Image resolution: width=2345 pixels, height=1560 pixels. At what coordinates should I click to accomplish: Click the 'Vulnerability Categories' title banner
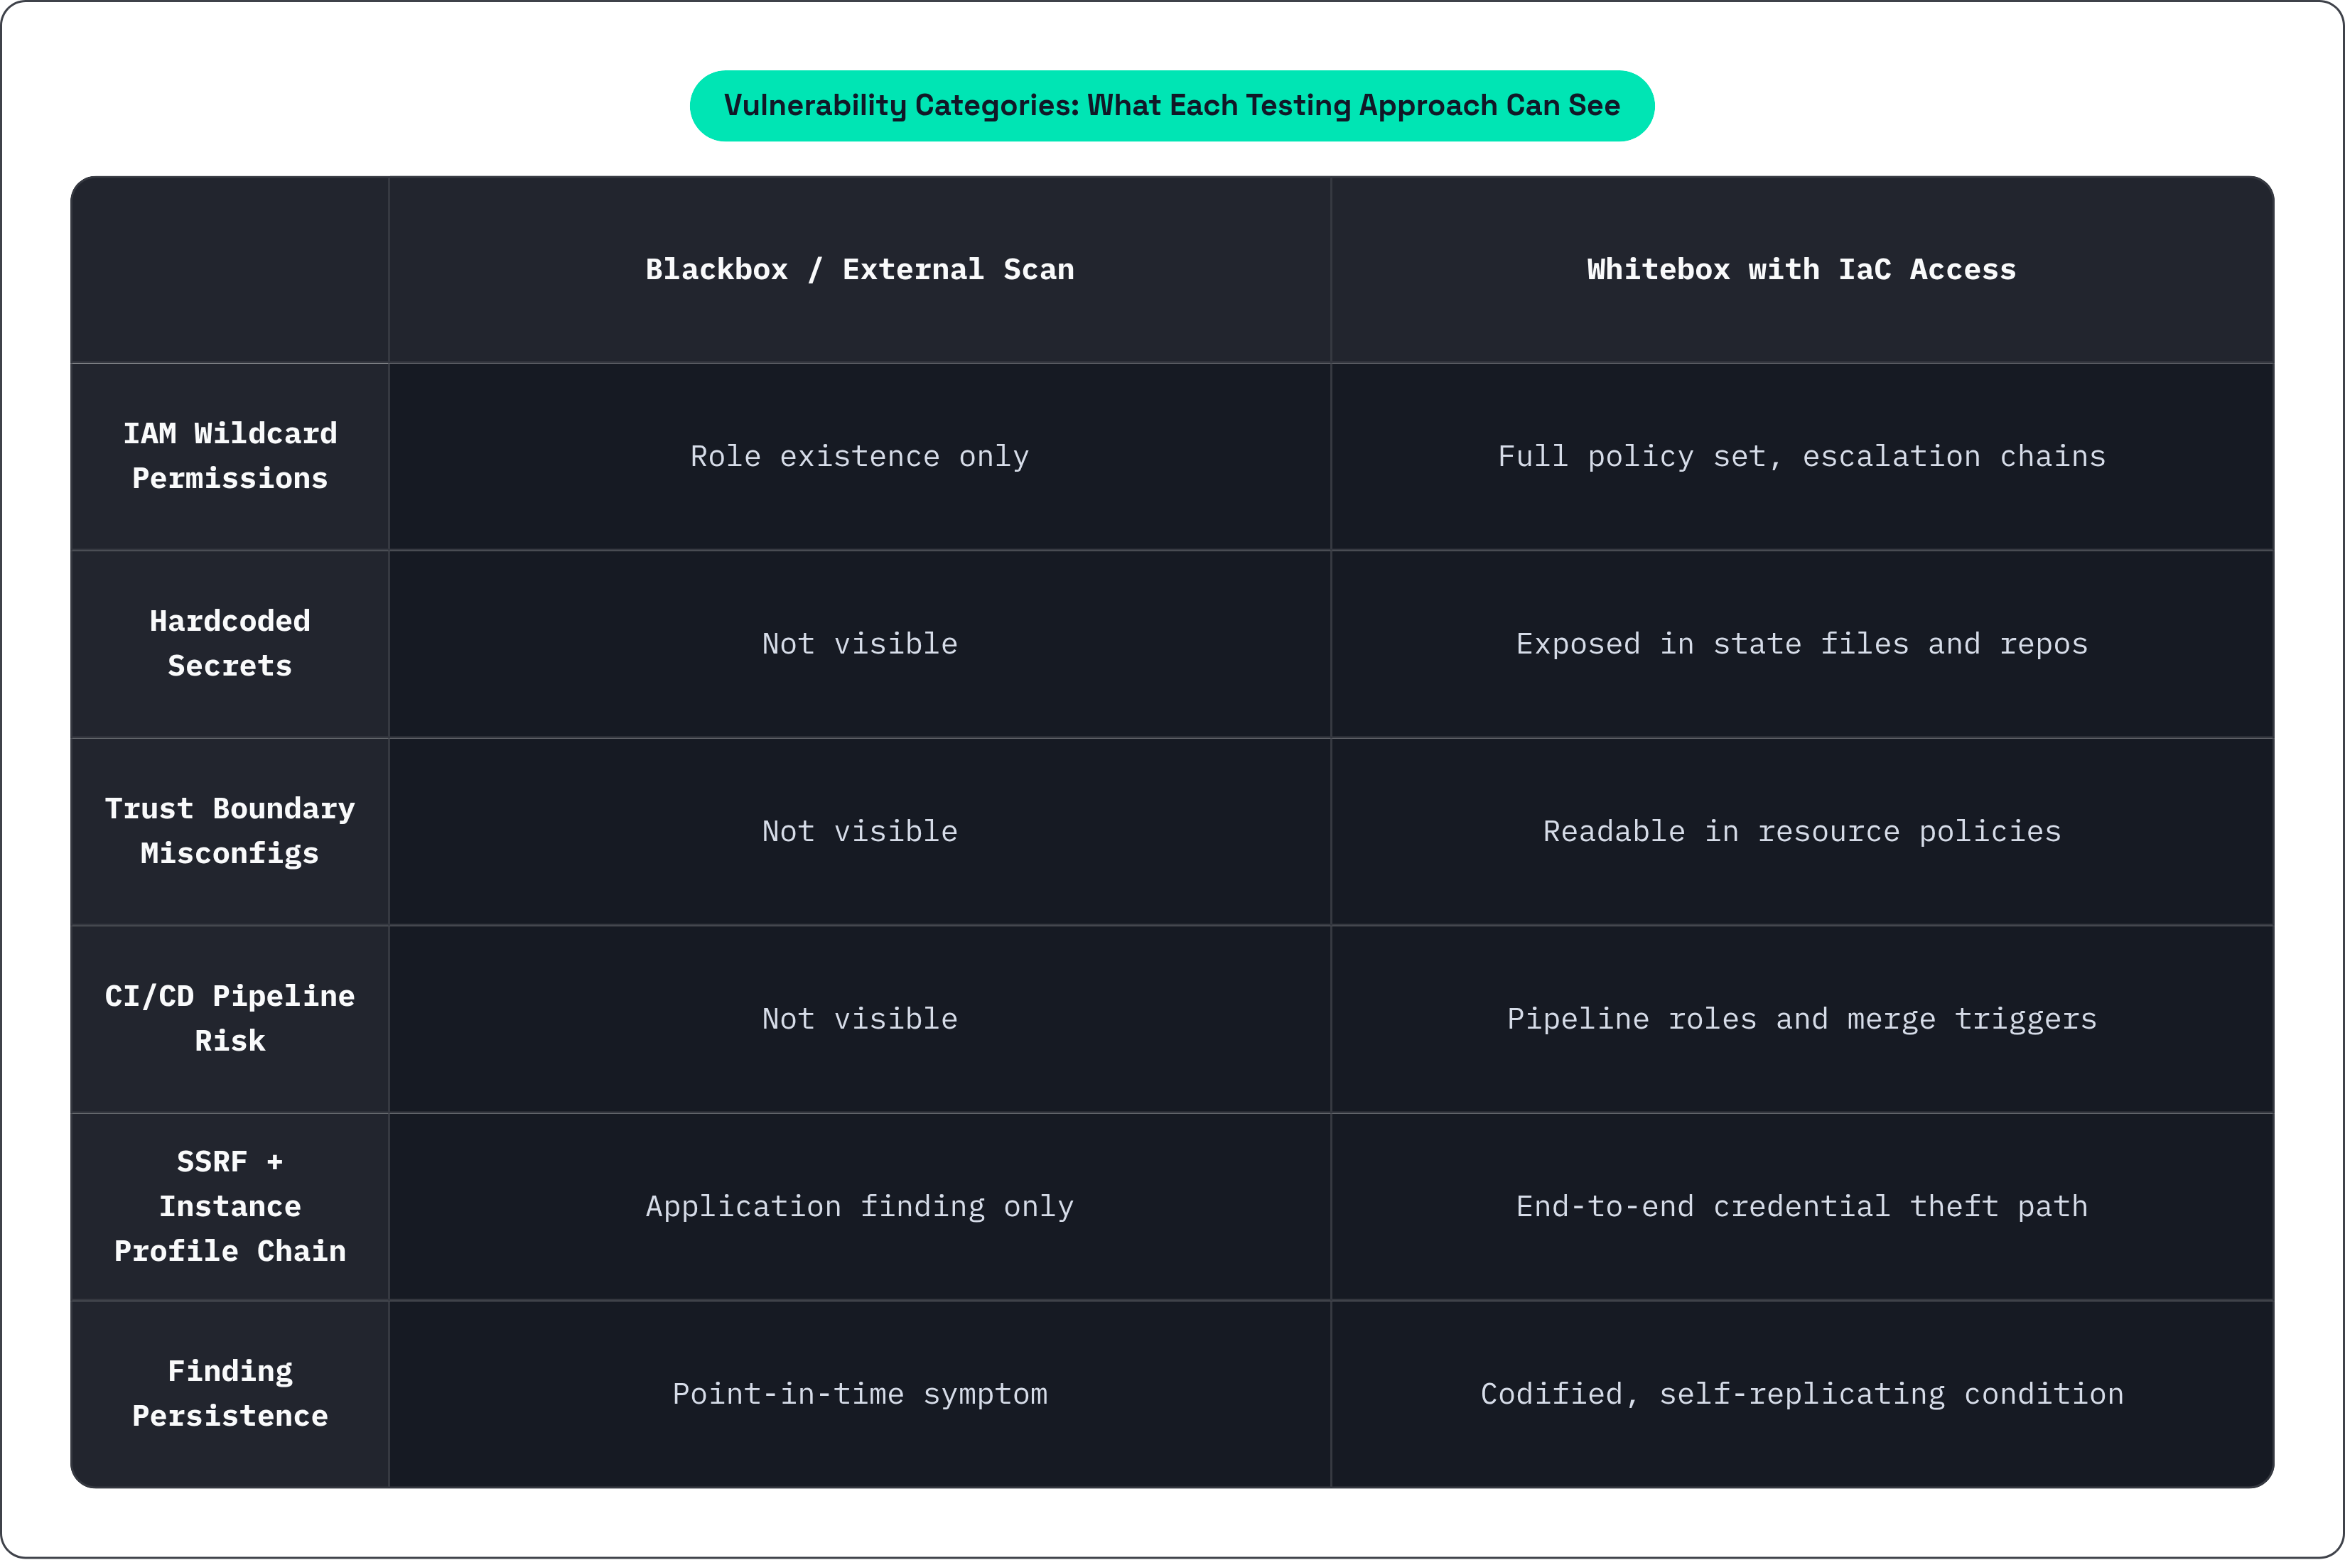click(x=1171, y=105)
